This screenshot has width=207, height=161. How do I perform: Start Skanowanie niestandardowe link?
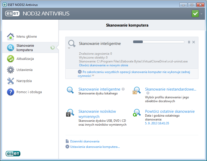(171, 89)
